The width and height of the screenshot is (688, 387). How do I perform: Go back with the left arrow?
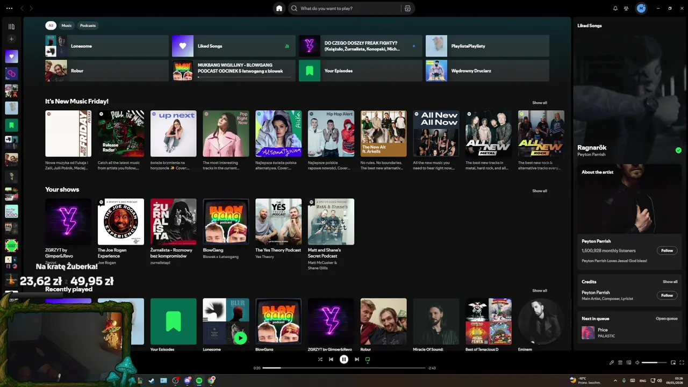click(22, 8)
